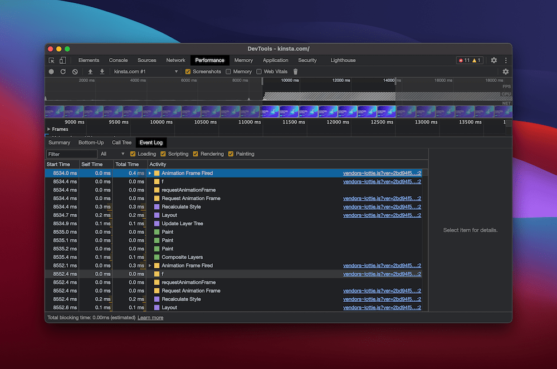This screenshot has height=369, width=557.
Task: Click the inspect element picker icon
Action: pos(52,60)
